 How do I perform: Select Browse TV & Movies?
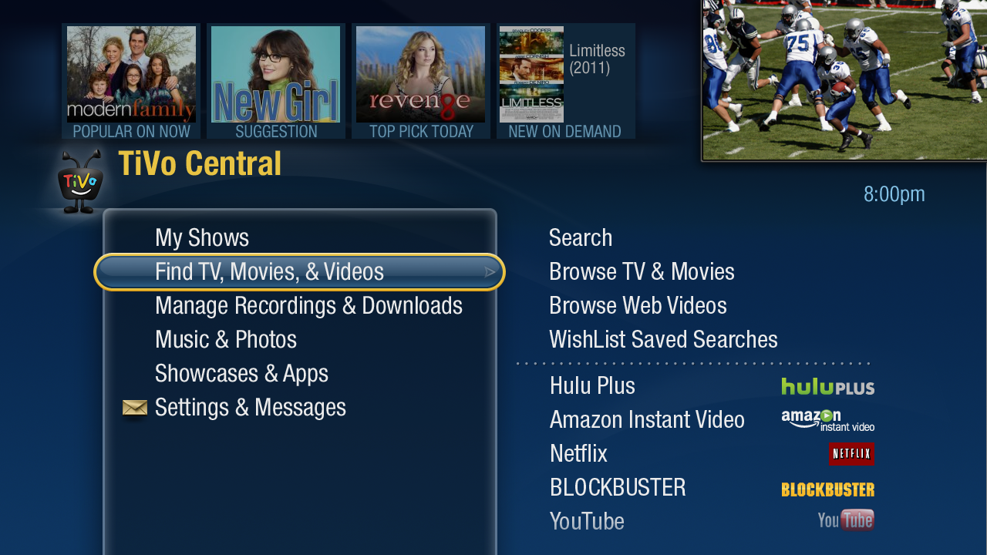click(x=642, y=271)
